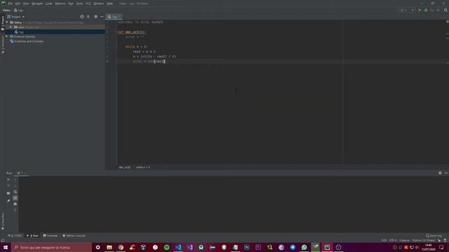Image resolution: width=449 pixels, height=252 pixels.
Task: Select 1.py in the project tree
Action: (x=19, y=32)
